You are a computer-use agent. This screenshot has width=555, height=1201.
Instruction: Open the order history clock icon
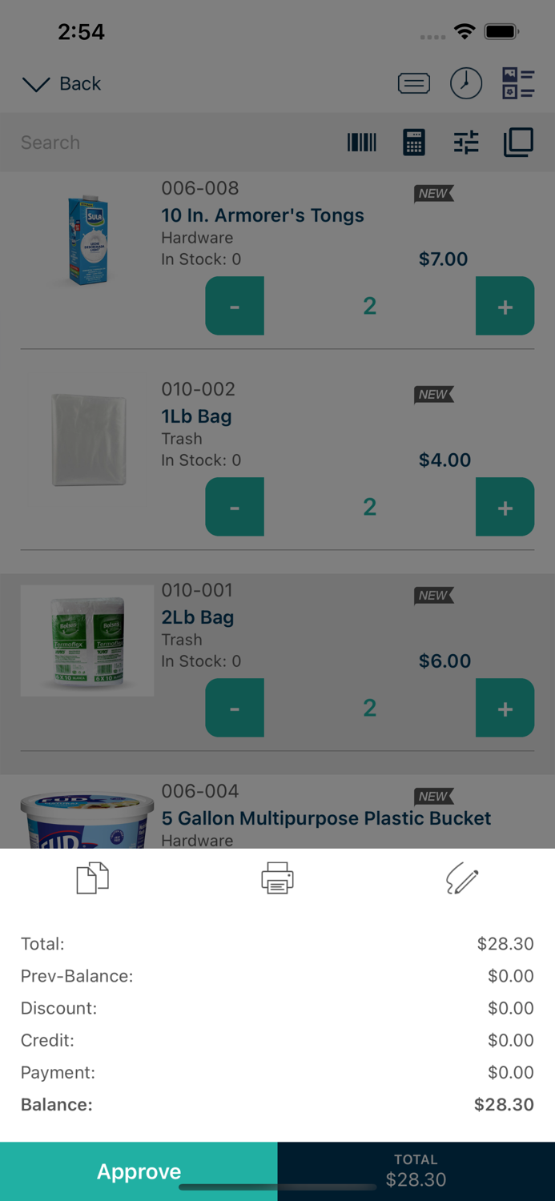click(467, 82)
